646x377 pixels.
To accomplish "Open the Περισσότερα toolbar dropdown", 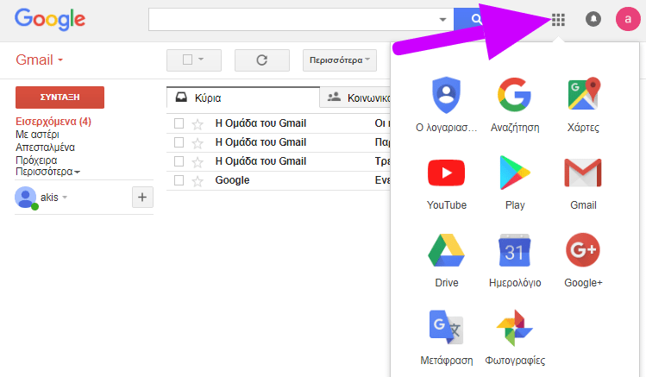I will tap(340, 60).
